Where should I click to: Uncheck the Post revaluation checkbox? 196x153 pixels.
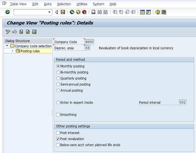point(58,139)
